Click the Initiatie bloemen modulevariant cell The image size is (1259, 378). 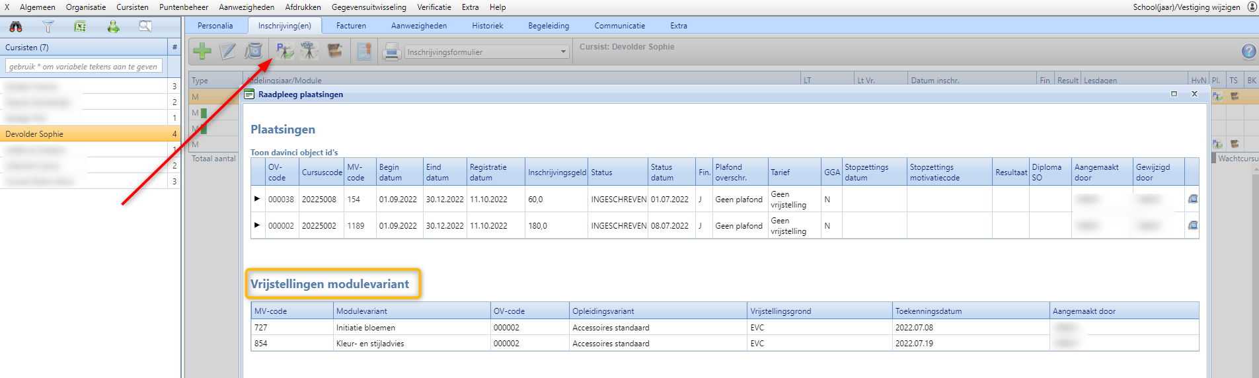point(412,327)
